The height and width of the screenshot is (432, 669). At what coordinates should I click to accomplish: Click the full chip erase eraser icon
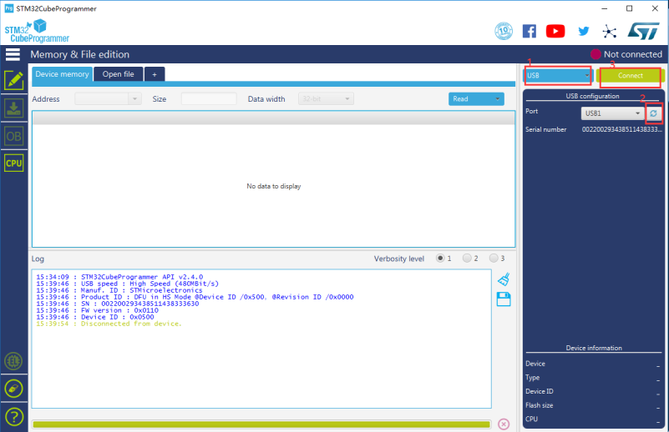(x=13, y=389)
